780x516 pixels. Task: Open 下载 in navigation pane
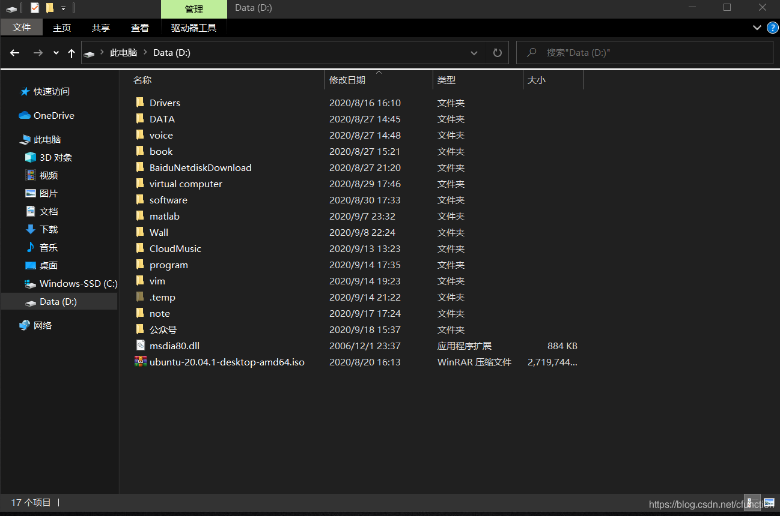49,229
